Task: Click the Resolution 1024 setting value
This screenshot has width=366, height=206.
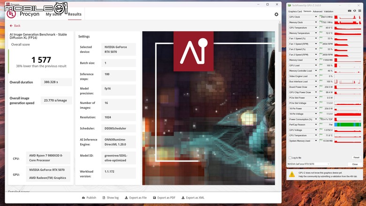Action: tap(118, 118)
